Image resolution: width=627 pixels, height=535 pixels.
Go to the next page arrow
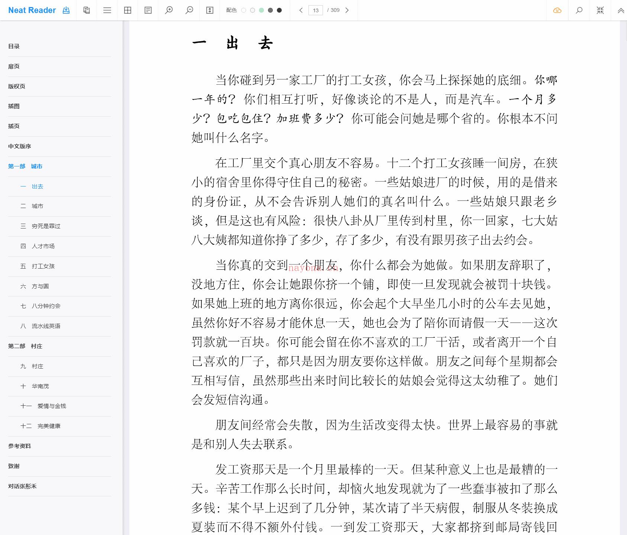point(347,10)
